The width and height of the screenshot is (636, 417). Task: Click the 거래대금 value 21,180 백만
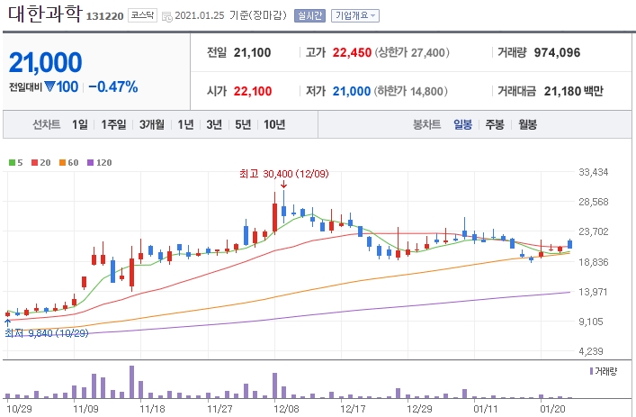574,91
